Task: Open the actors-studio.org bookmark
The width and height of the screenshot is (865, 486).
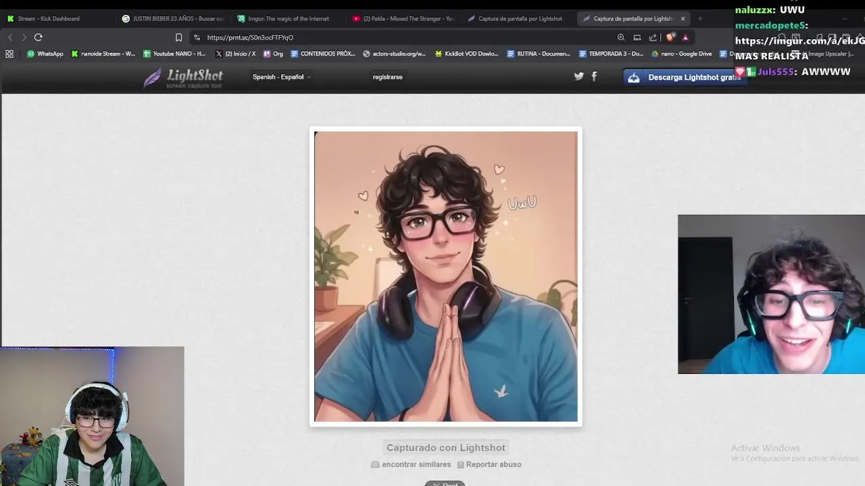Action: click(395, 53)
